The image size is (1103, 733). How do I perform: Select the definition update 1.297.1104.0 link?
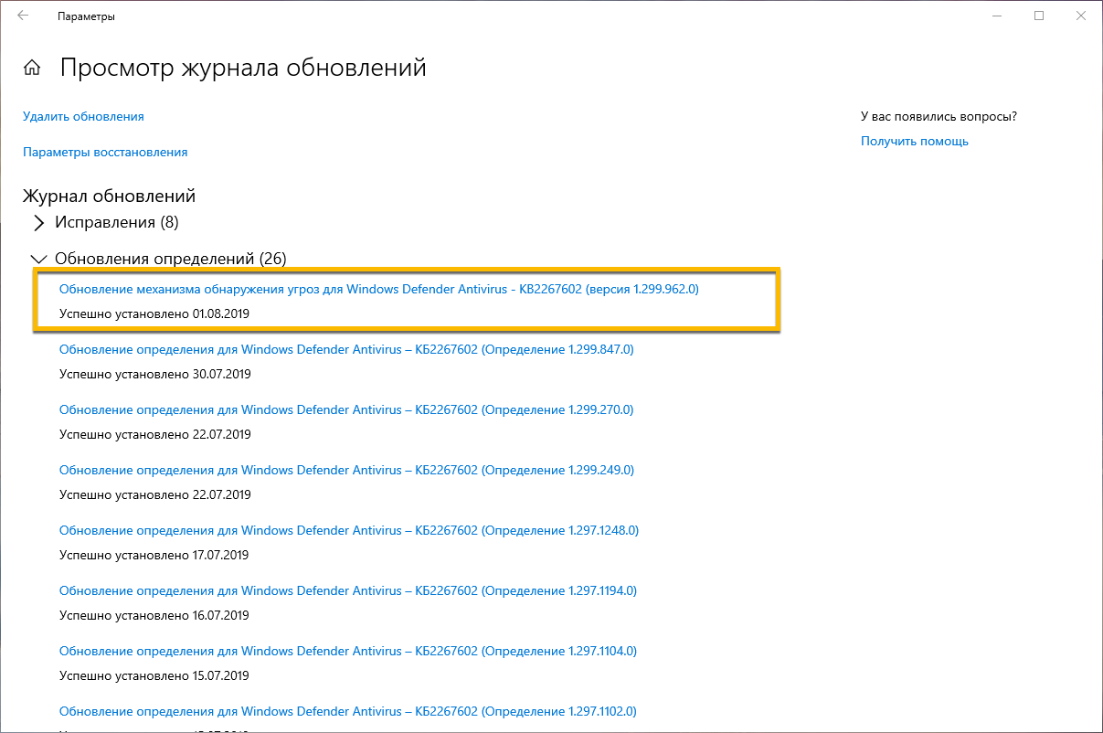[348, 651]
